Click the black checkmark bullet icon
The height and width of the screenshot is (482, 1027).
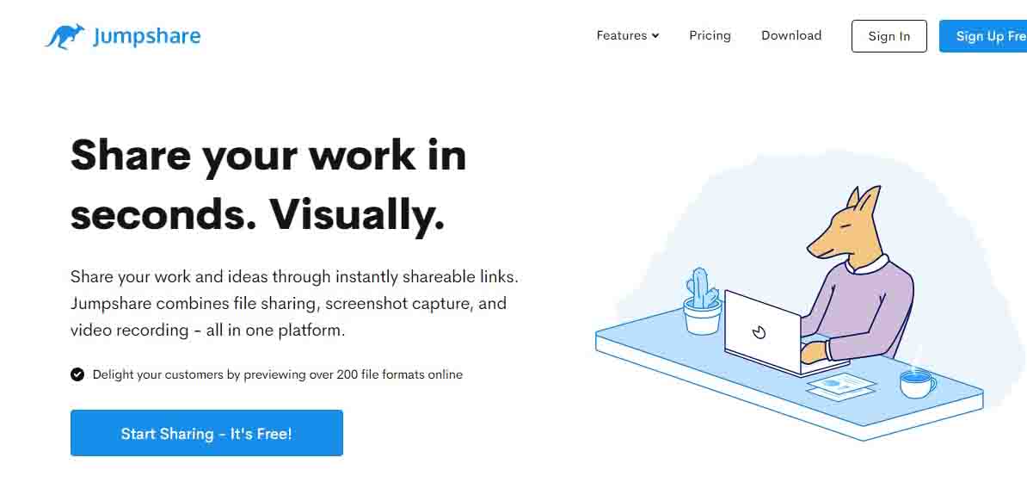pyautogui.click(x=77, y=374)
